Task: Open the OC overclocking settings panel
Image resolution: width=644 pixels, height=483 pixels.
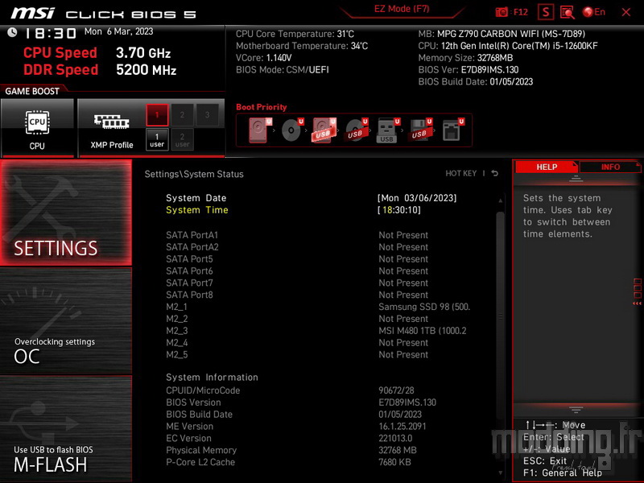Action: pos(66,321)
